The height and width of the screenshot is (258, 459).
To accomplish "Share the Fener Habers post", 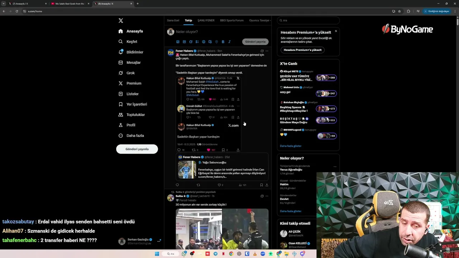I will pos(266,185).
